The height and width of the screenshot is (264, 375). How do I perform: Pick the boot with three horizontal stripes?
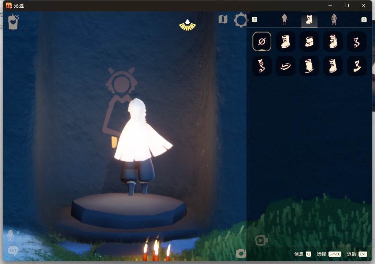point(333,66)
